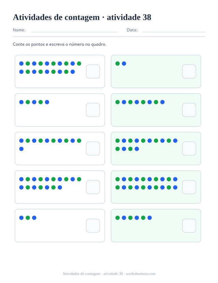Click the answer box for seventeen dots
The image size is (218, 283).
click(x=93, y=187)
